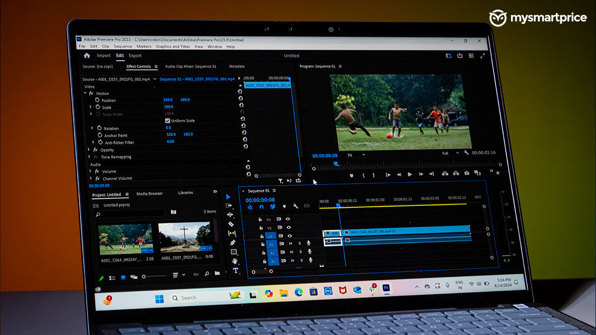
Task: Switch to the Export workspace tab
Action: click(135, 56)
